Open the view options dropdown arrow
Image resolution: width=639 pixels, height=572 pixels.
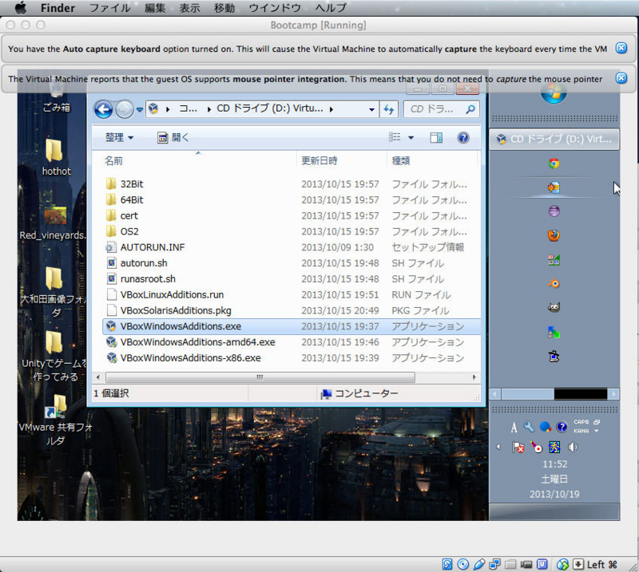coord(411,137)
